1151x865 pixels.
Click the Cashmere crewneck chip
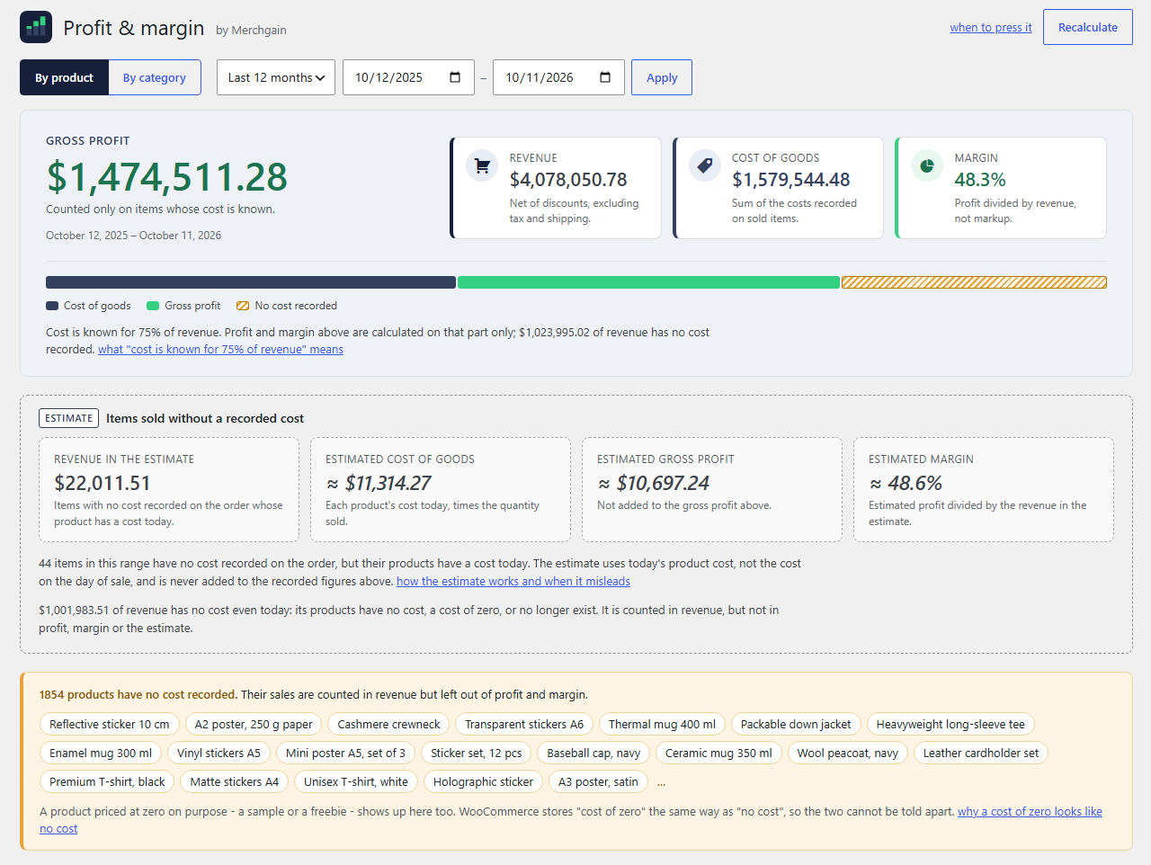tap(389, 725)
